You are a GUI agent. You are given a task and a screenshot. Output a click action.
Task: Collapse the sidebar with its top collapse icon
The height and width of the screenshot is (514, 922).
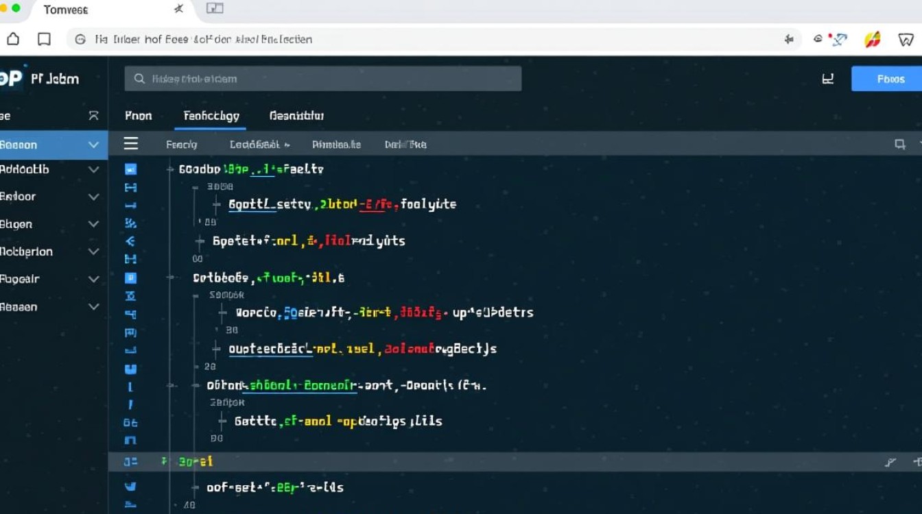click(x=94, y=116)
